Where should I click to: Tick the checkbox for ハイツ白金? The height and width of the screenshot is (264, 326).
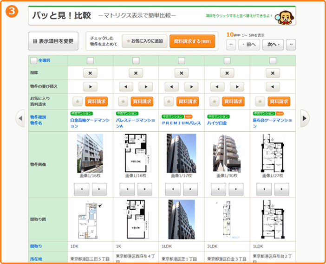(227, 60)
